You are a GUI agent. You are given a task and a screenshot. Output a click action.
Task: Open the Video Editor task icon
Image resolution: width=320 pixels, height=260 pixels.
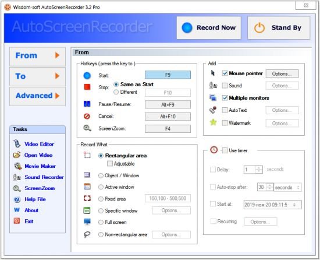17,143
